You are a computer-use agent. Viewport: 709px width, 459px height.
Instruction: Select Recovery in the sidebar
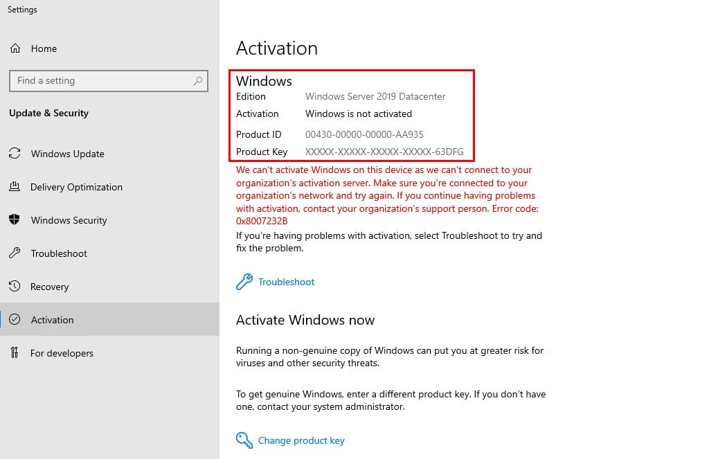point(109,287)
